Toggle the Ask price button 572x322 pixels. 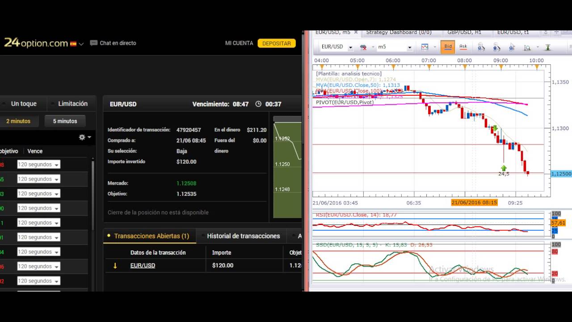[463, 47]
